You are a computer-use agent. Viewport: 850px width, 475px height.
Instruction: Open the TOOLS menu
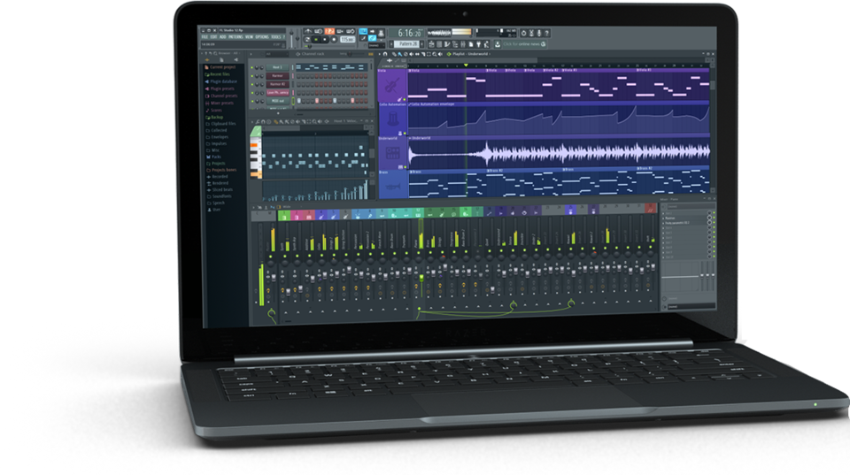tap(276, 37)
